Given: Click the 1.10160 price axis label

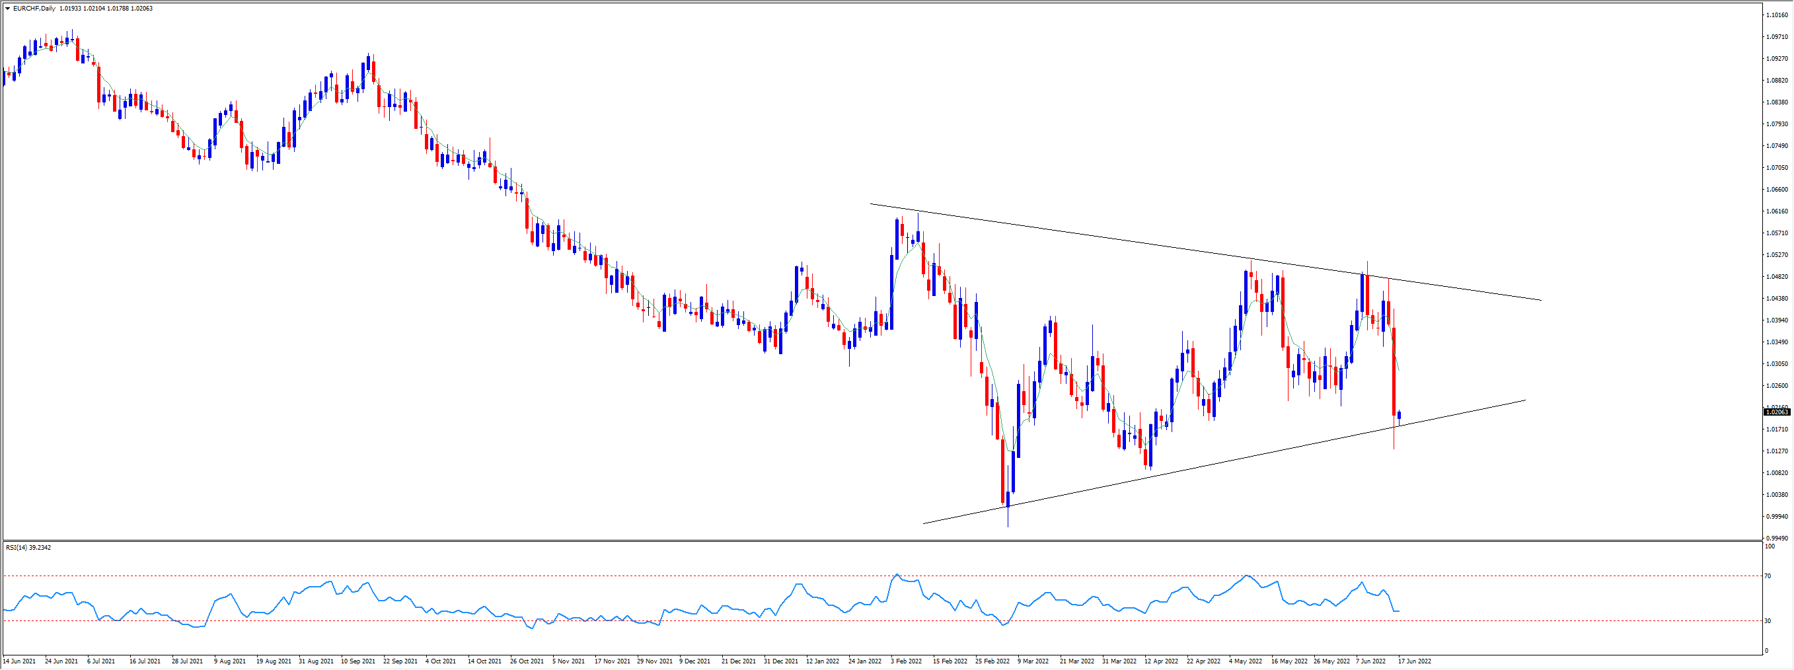Looking at the screenshot, I should (1777, 15).
